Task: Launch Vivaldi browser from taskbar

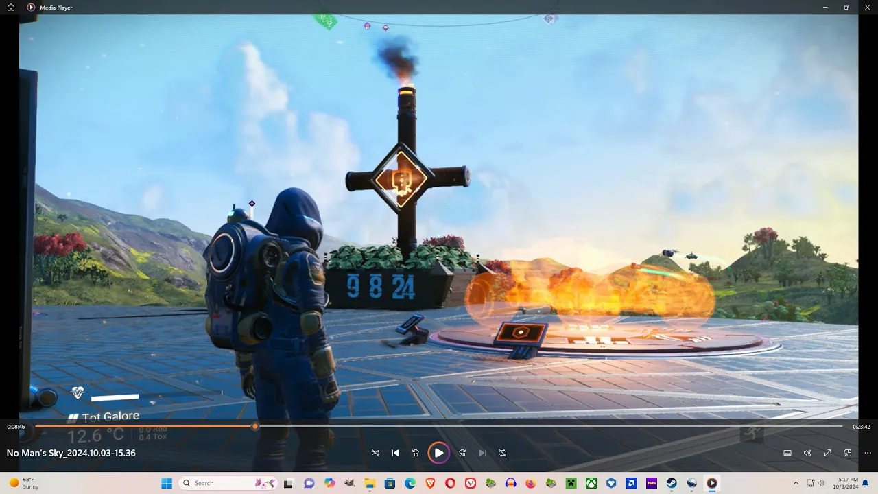Action: point(471,483)
